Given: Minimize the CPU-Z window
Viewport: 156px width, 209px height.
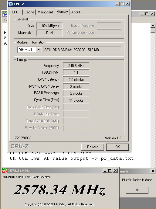Looking at the screenshot, I should (117, 4).
